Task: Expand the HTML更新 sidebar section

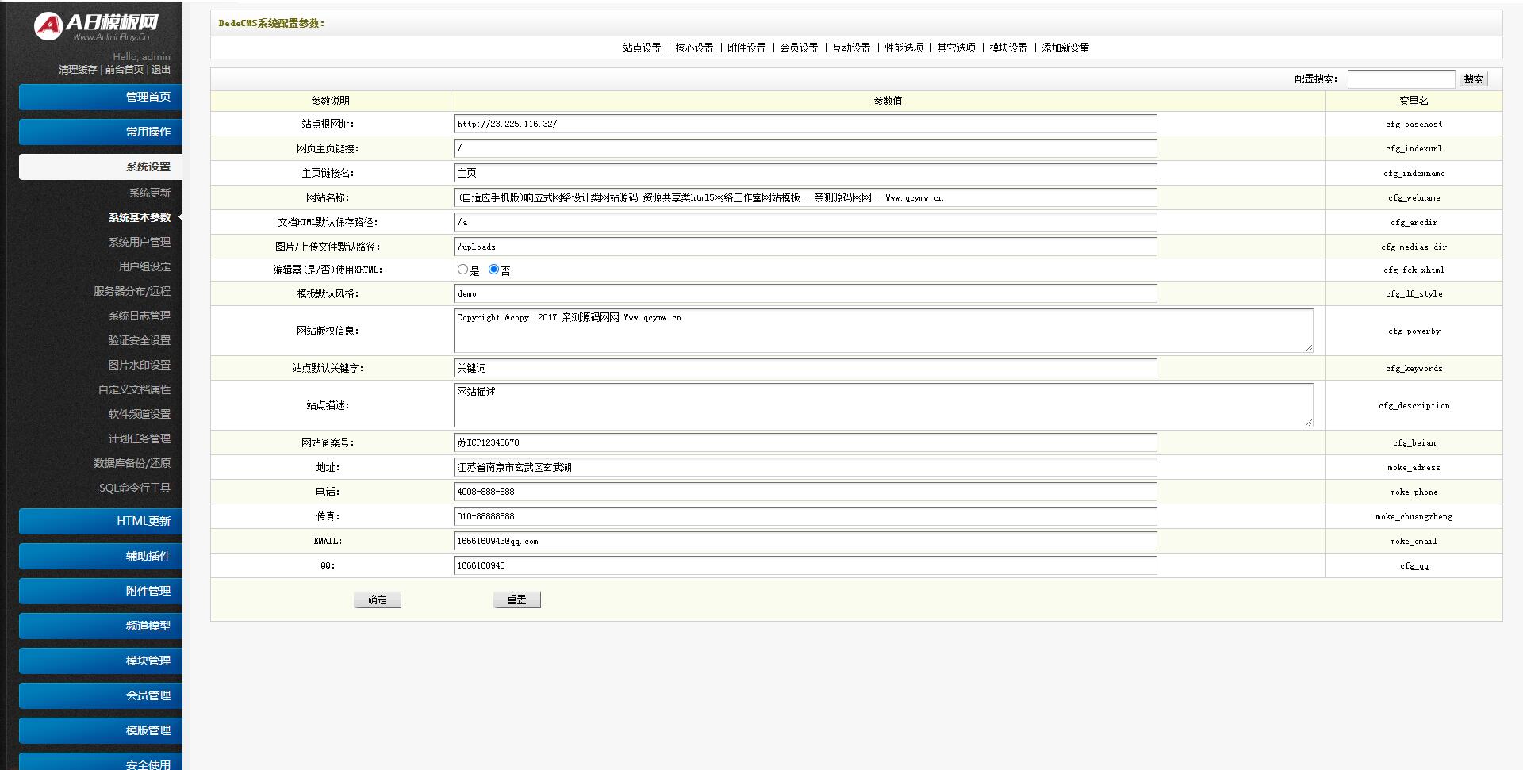Action: pos(101,521)
